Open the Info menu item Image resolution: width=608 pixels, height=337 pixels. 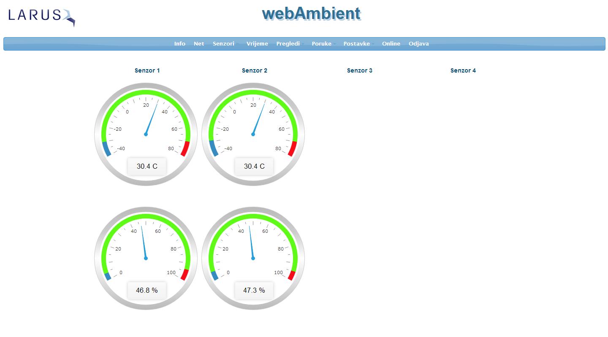click(179, 44)
